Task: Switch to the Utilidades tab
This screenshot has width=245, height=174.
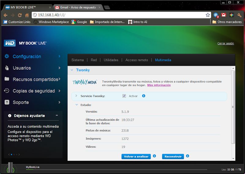Action: tap(111, 60)
